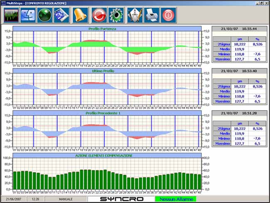Image resolution: width=270 pixels, height=203 pixels.
Task: Click the SYNCRO logo in status bar
Action: click(121, 199)
